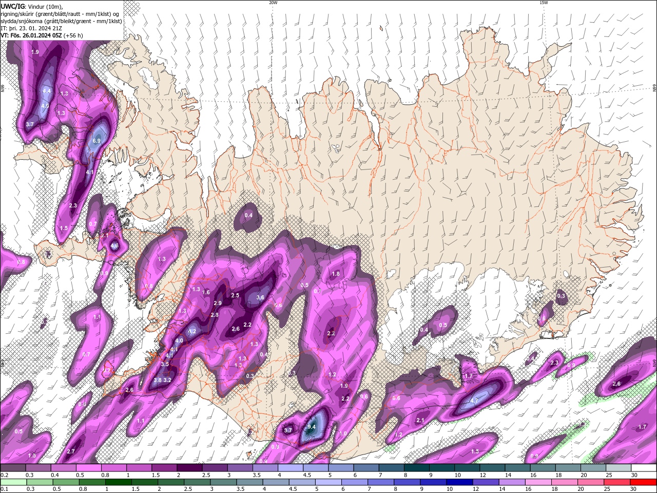Viewport: 657px width, 493px height.
Task: Pick the darkest purple swatch above 2
Action: tap(189, 468)
